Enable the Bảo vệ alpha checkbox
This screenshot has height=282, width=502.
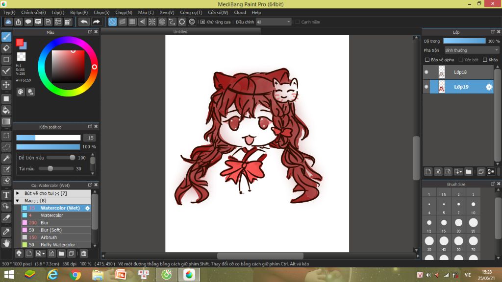427,60
